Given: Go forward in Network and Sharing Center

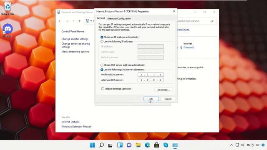Looking at the screenshot, I should point(67,21).
